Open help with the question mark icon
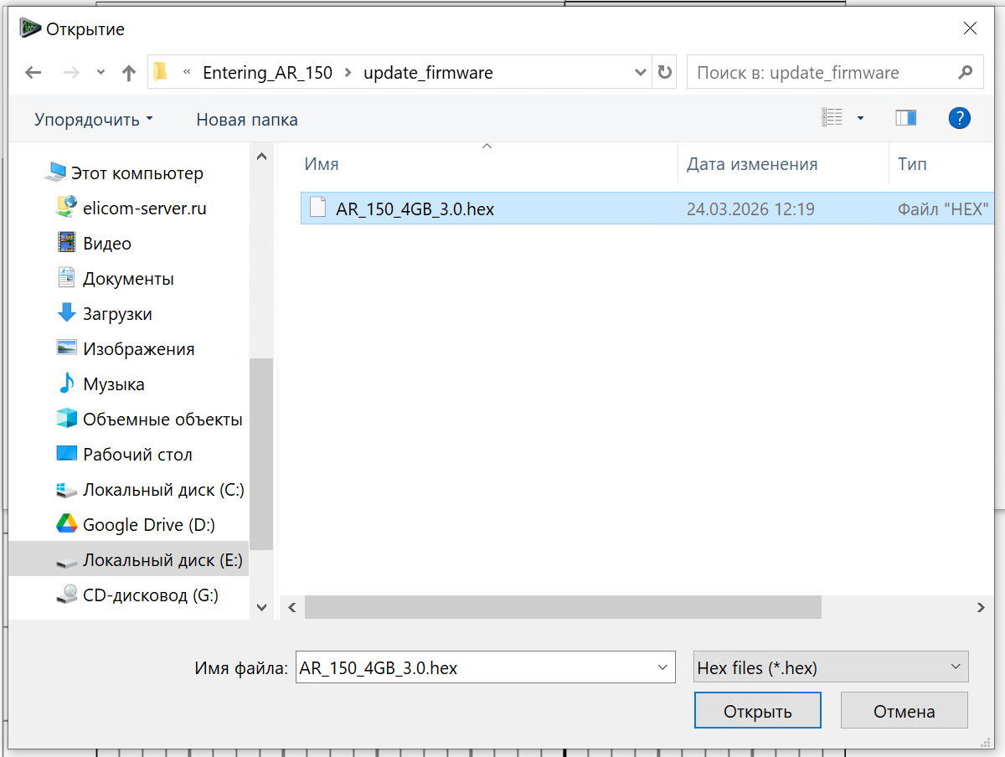Viewport: 1005px width, 757px height. pyautogui.click(x=960, y=118)
